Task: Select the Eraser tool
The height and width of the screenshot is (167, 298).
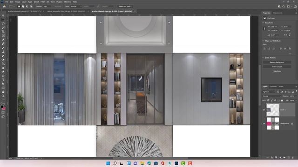Action: click(3, 60)
